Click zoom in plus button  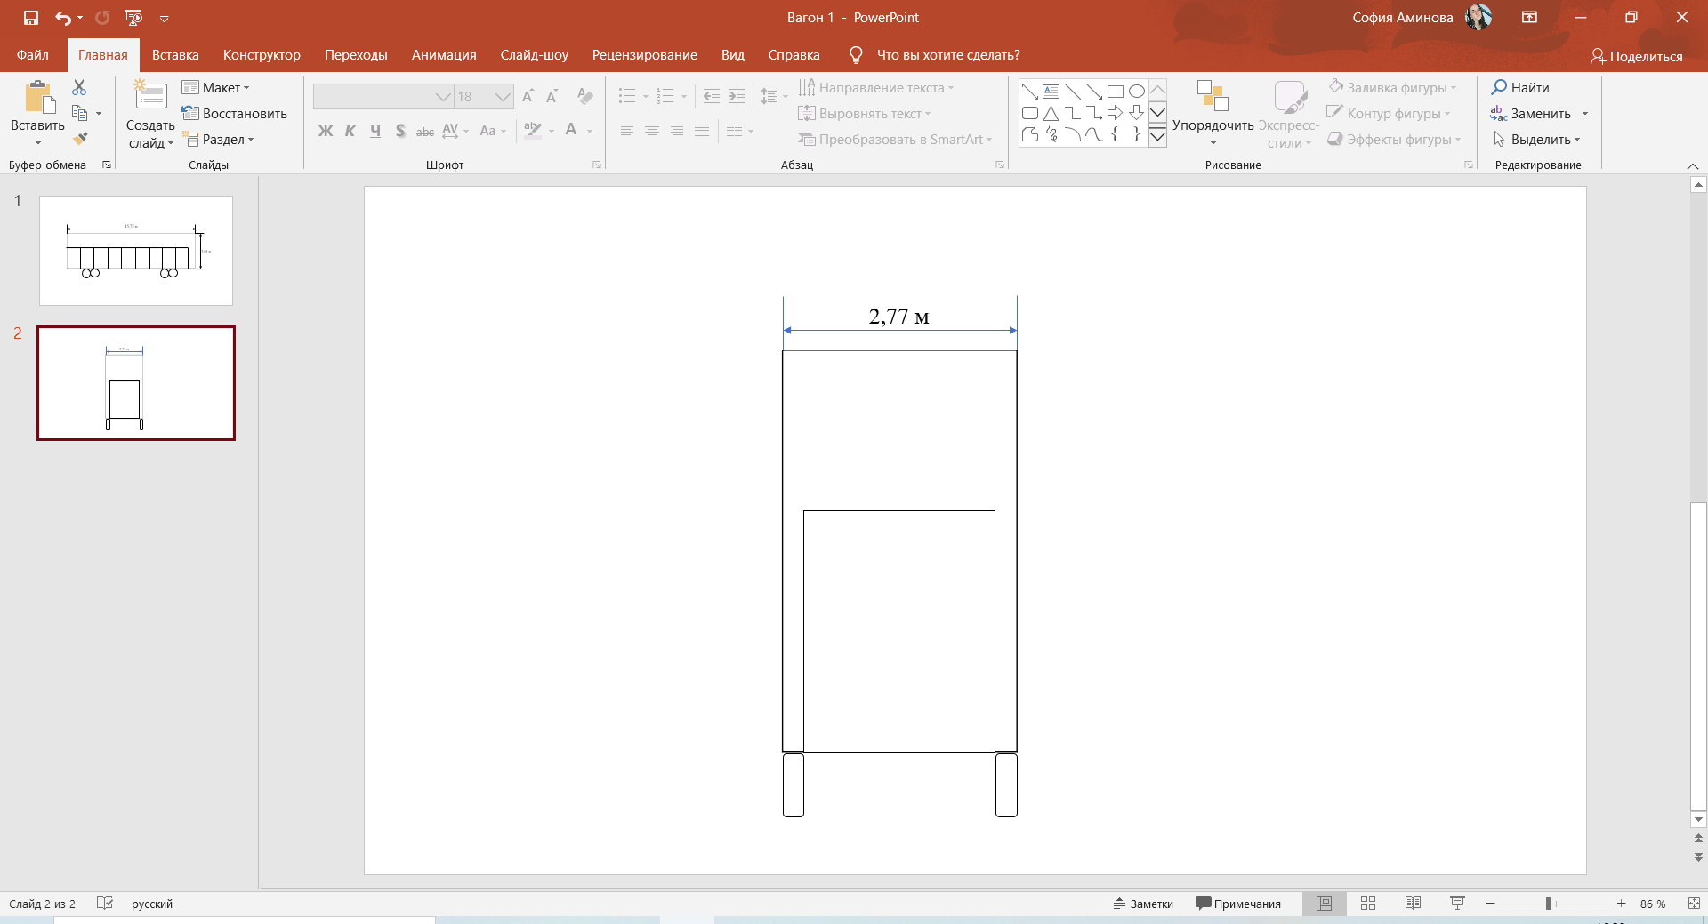(x=1621, y=904)
